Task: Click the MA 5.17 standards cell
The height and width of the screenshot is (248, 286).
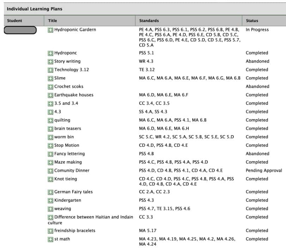Action: click(148, 230)
